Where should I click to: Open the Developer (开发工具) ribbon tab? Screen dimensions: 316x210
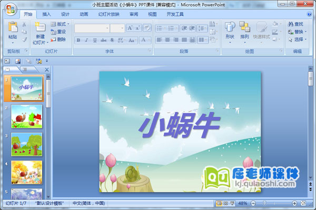coord(175,14)
